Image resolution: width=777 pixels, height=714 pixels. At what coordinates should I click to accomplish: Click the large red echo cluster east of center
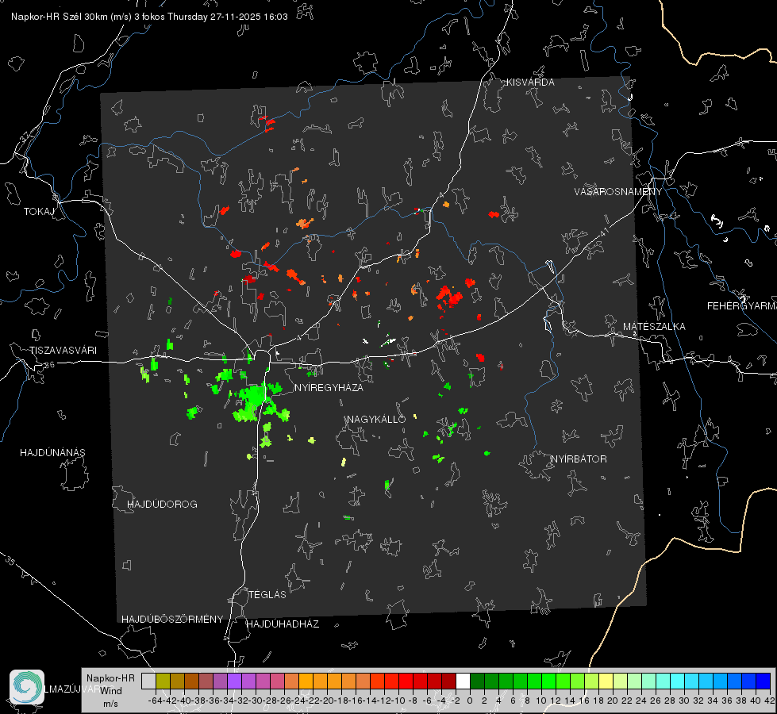pyautogui.click(x=449, y=296)
